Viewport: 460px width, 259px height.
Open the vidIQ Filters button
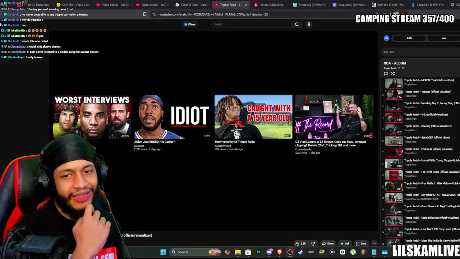click(x=190, y=24)
